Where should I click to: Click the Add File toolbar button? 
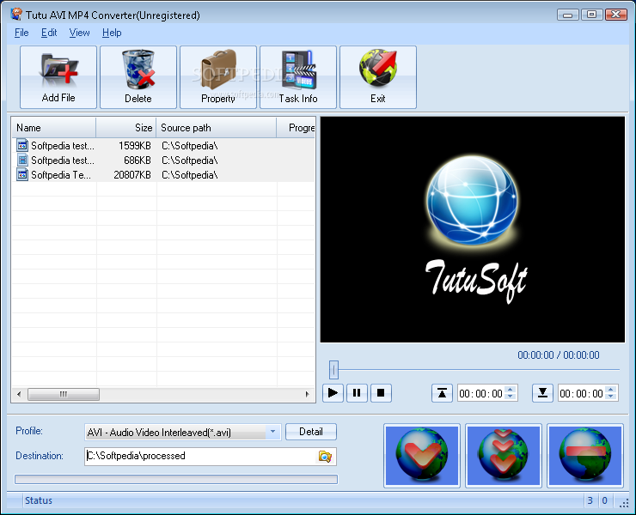click(x=58, y=77)
